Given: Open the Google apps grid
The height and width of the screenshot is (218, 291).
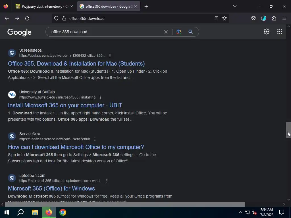Looking at the screenshot, I should (x=280, y=32).
